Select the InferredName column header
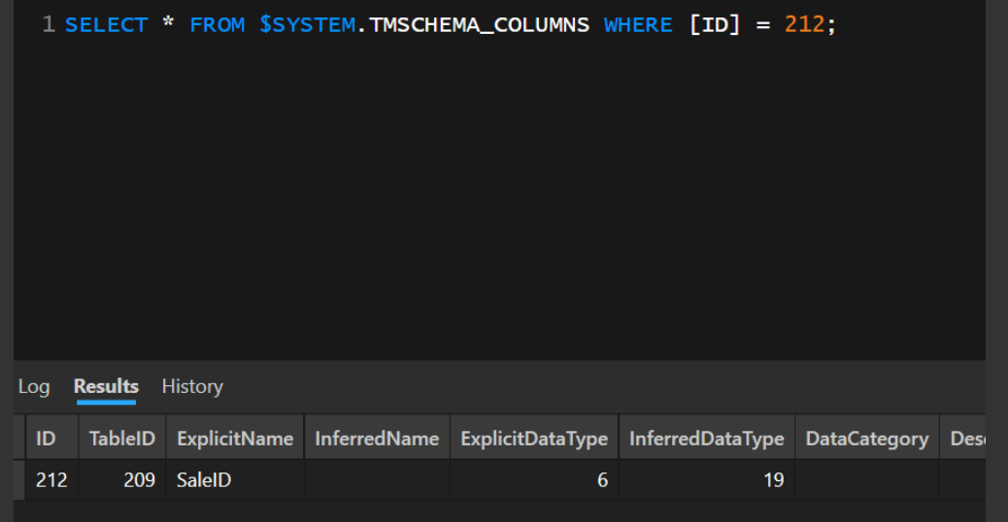Viewport: 1008px width, 522px height. click(377, 439)
